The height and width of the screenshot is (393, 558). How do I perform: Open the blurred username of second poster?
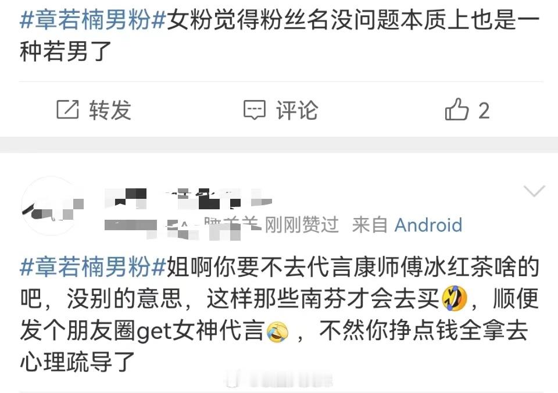pos(188,199)
